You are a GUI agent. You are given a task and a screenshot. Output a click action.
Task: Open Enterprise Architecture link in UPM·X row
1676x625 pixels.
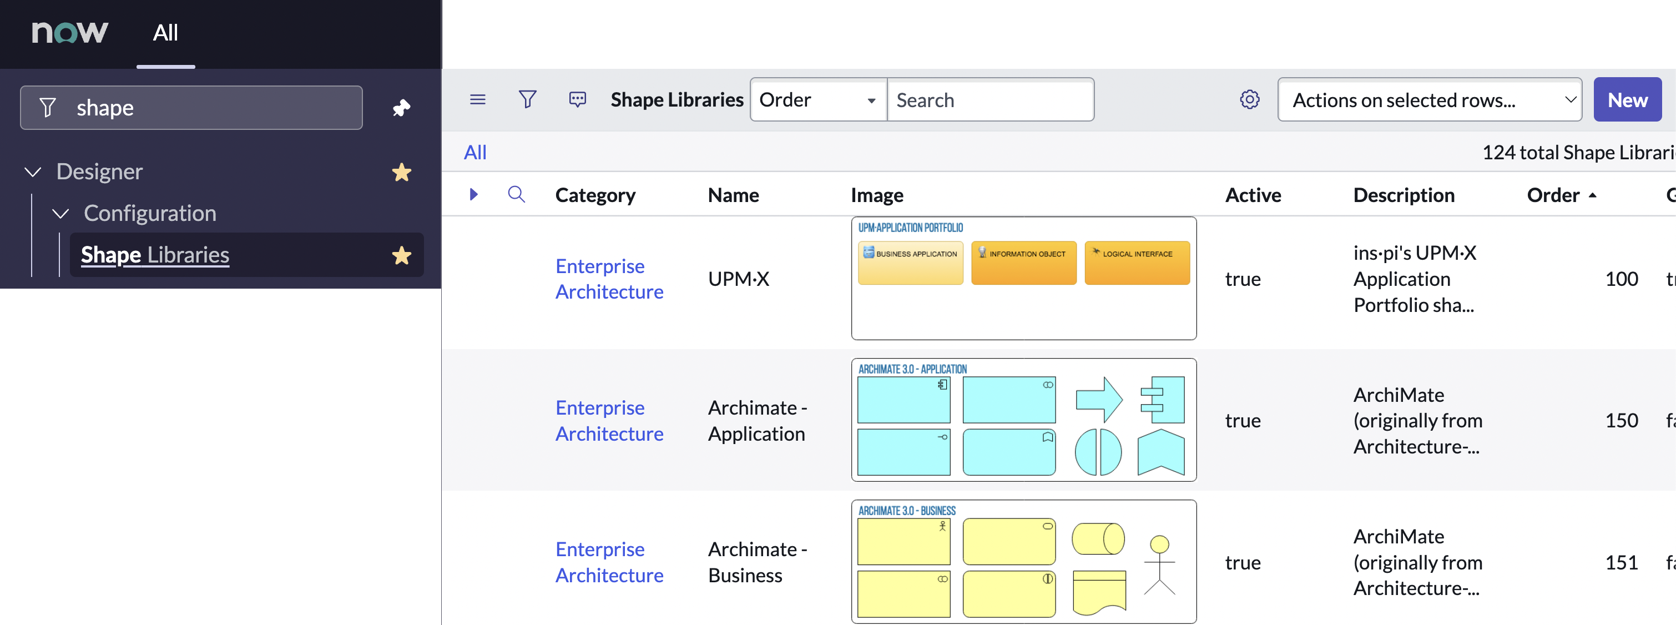(x=609, y=279)
